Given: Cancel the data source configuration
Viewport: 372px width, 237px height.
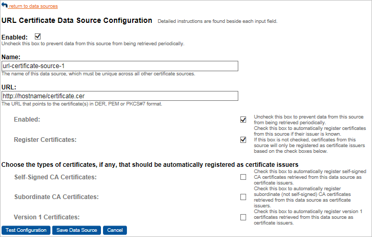Looking at the screenshot, I should (115, 230).
